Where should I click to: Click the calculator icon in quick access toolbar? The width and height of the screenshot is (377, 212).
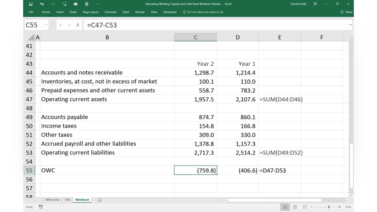pos(87,4)
